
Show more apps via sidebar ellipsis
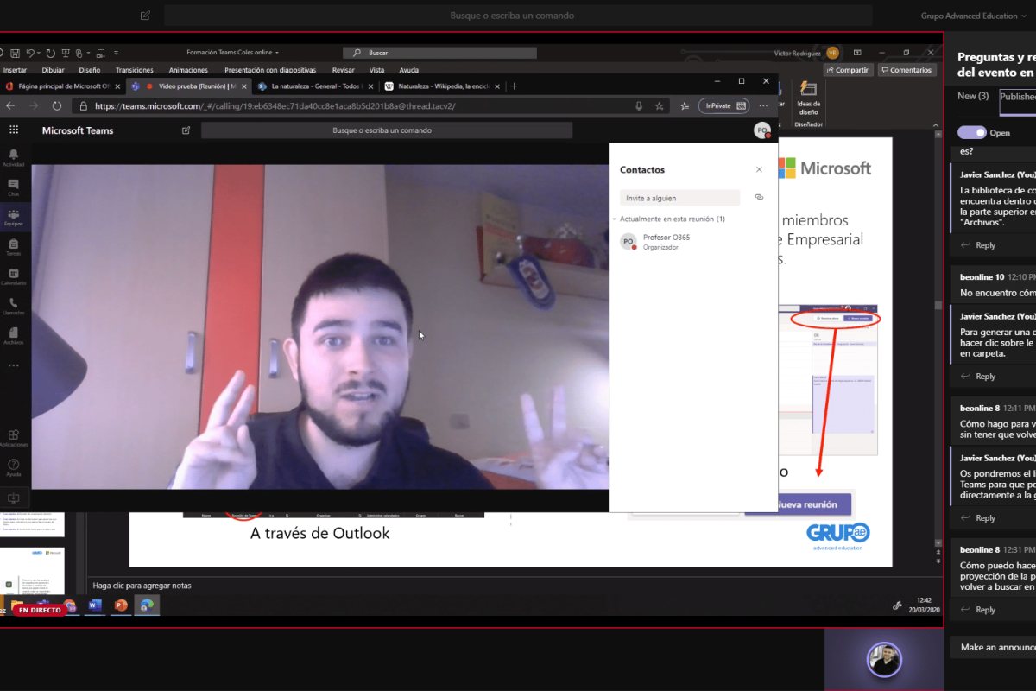[x=13, y=365]
